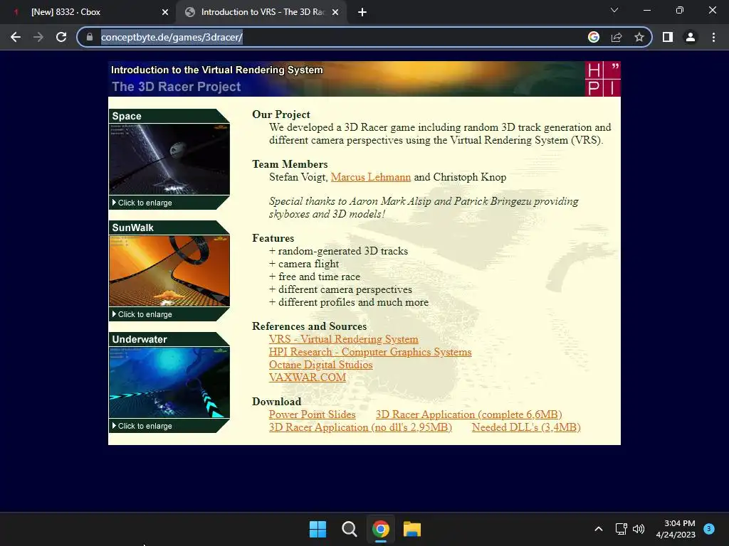Click the Chrome taskbar icon

(x=381, y=529)
